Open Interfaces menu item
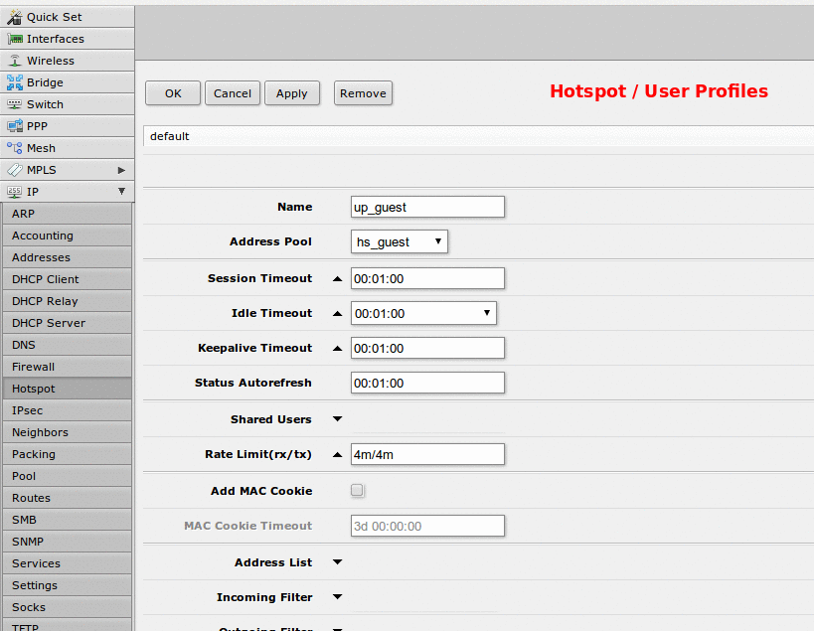The height and width of the screenshot is (631, 814). click(x=68, y=39)
